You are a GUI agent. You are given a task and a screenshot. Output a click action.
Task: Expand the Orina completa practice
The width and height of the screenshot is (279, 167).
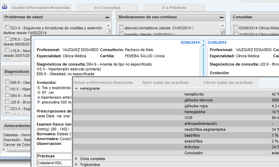click(x=76, y=159)
